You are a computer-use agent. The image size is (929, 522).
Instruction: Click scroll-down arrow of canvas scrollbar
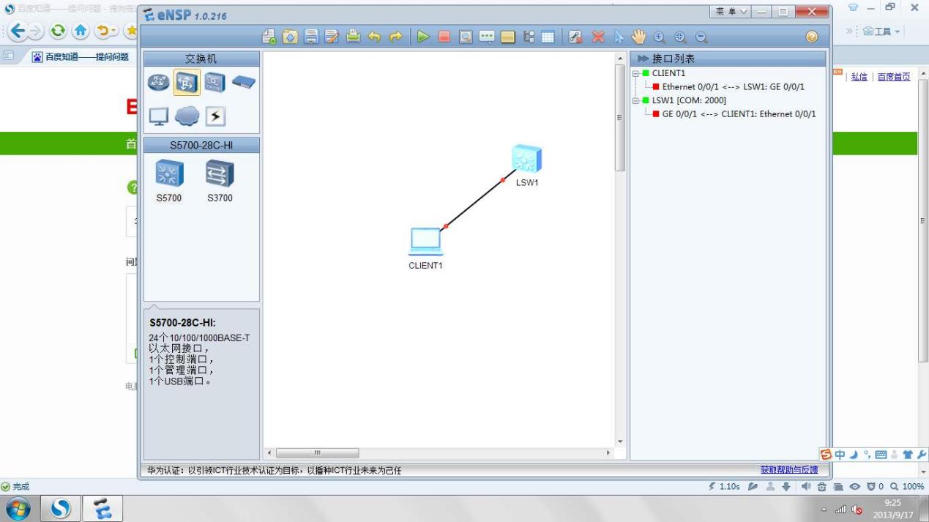coord(620,441)
